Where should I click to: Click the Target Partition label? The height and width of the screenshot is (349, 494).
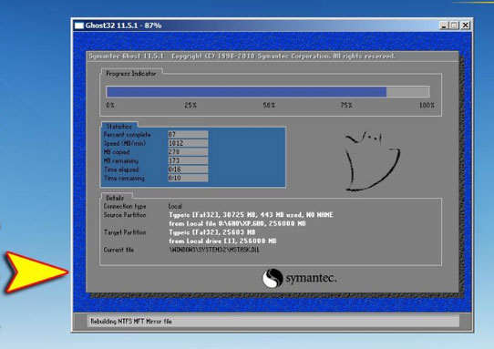click(125, 232)
